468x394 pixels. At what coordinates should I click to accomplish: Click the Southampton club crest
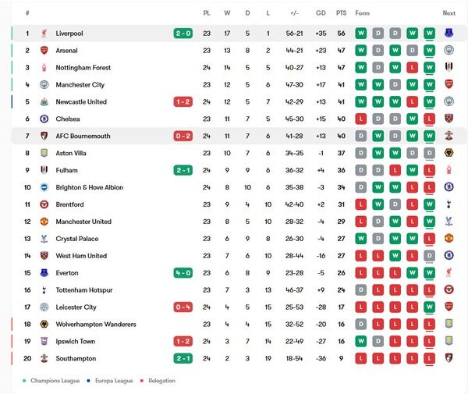[44, 359]
